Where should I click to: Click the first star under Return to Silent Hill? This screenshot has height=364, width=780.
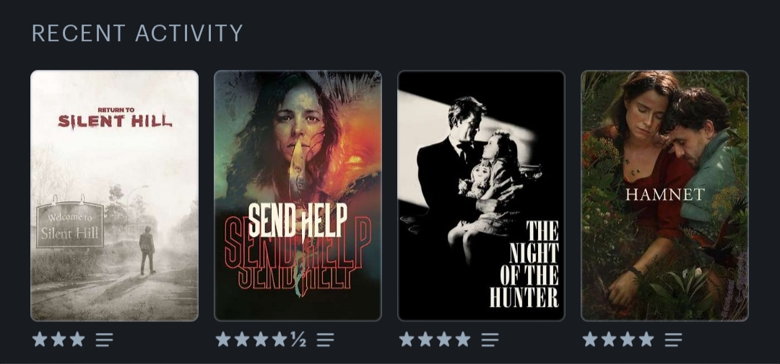tap(40, 339)
